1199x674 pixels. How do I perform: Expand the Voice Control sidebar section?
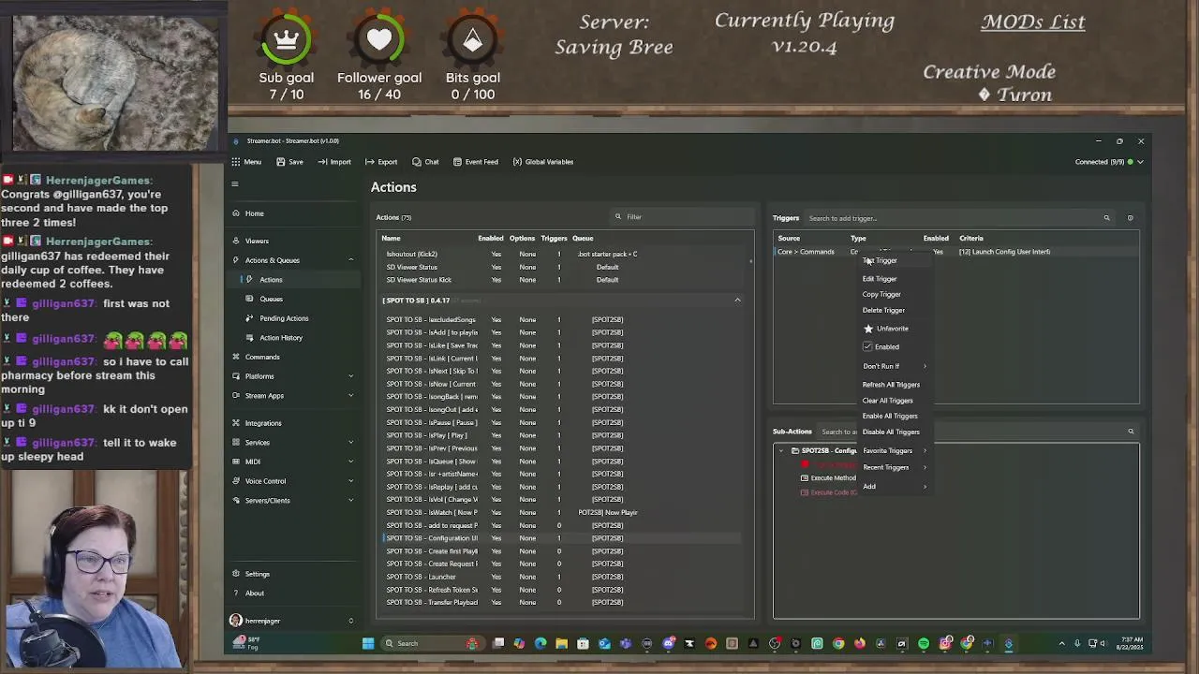(x=350, y=481)
